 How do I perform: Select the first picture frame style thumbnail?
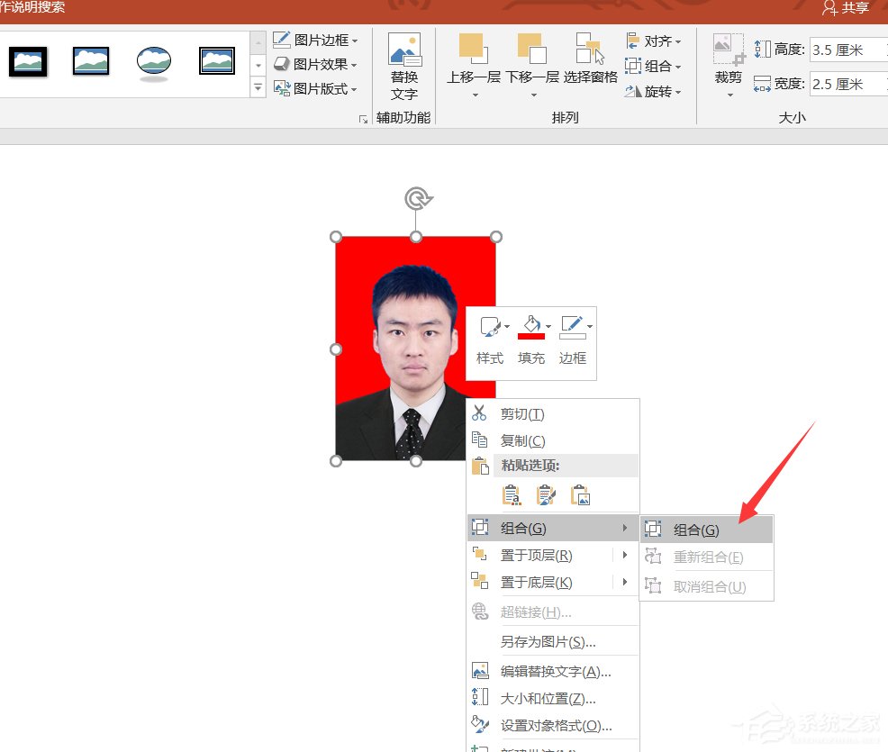coord(28,61)
